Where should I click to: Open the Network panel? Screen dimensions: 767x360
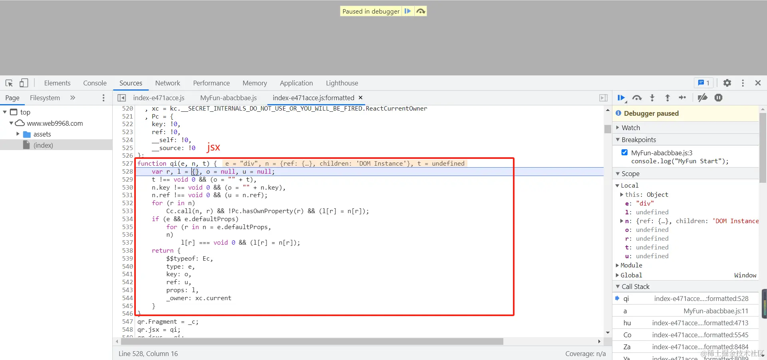pos(168,83)
